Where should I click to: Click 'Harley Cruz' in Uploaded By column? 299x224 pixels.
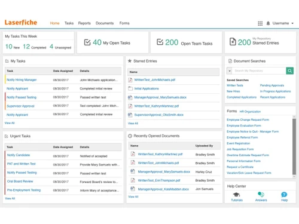tap(203, 172)
